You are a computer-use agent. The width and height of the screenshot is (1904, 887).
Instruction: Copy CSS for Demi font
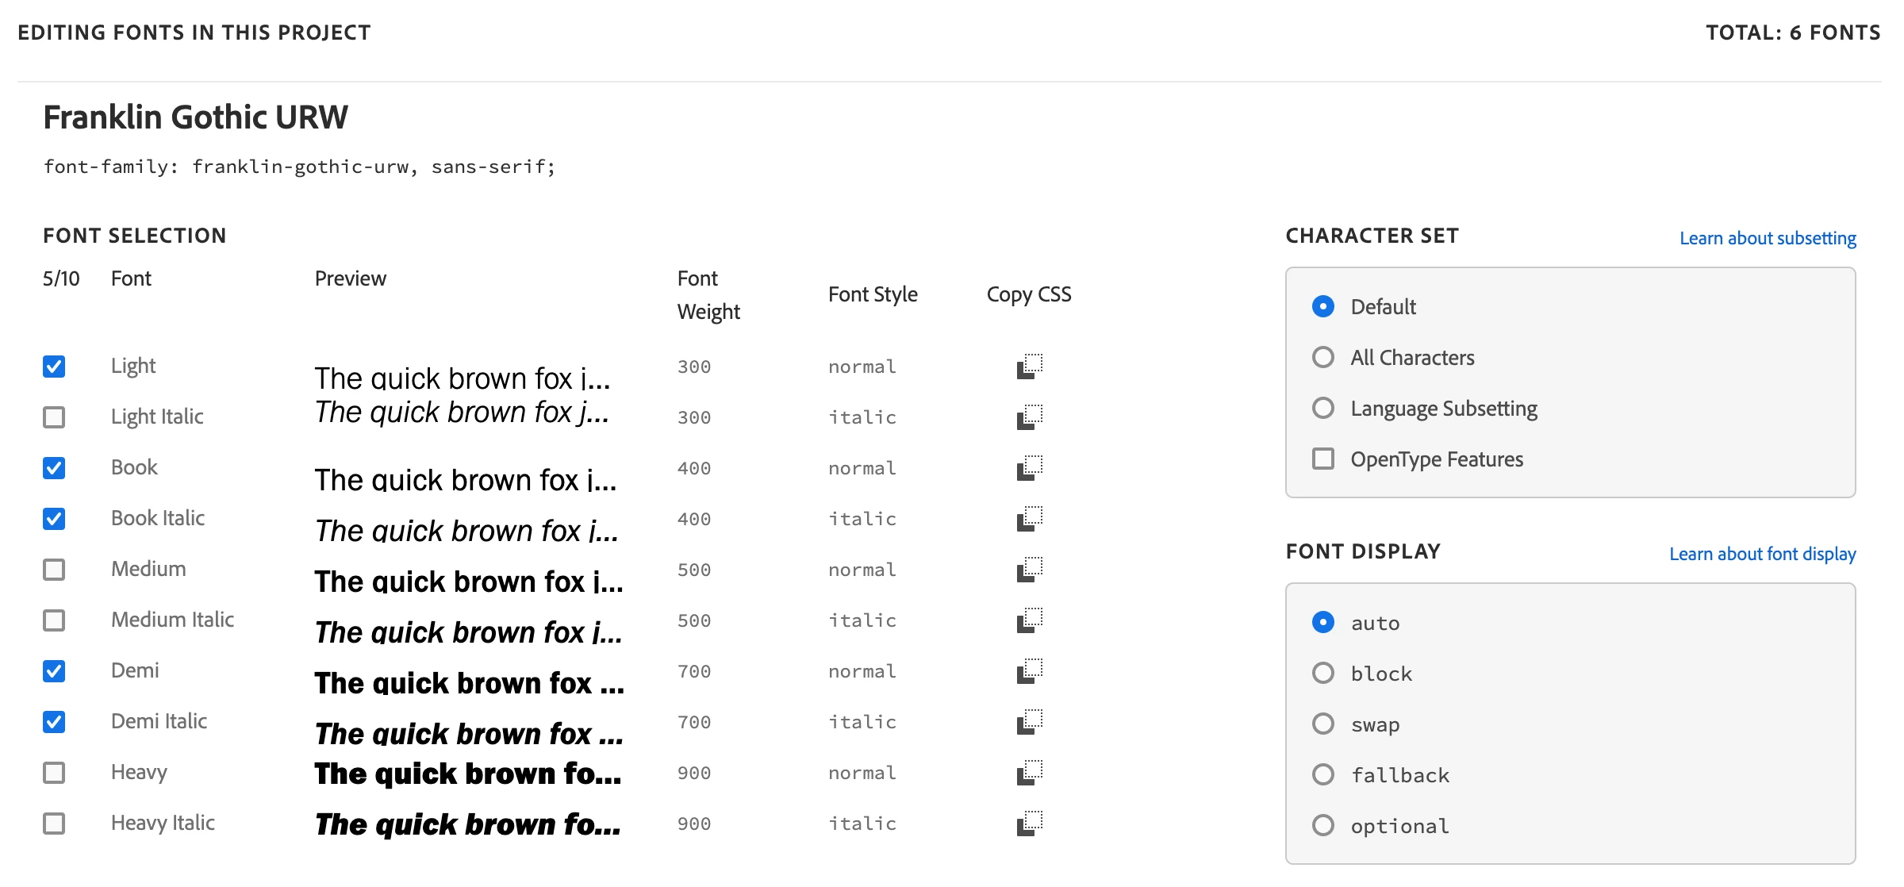click(x=1029, y=671)
